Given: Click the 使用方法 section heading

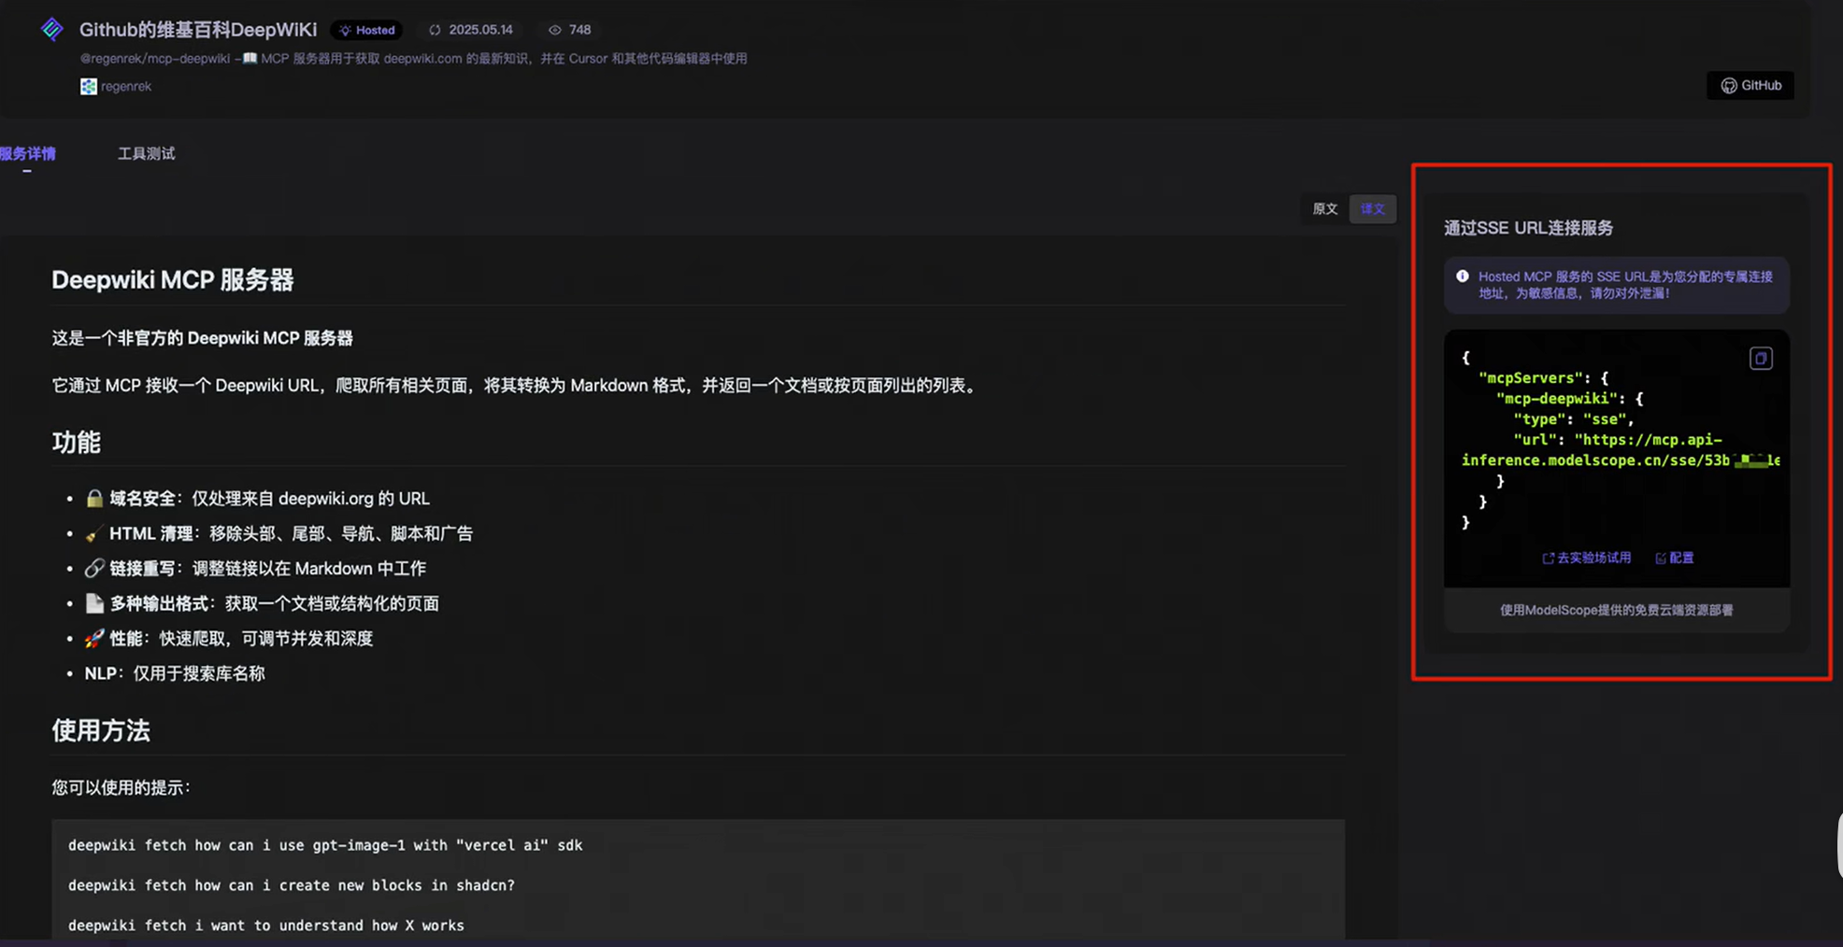Looking at the screenshot, I should coord(101,730).
